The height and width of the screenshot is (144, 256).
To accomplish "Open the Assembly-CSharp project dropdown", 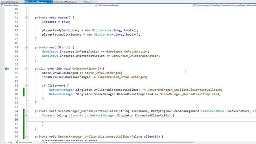I will click(48, 5).
